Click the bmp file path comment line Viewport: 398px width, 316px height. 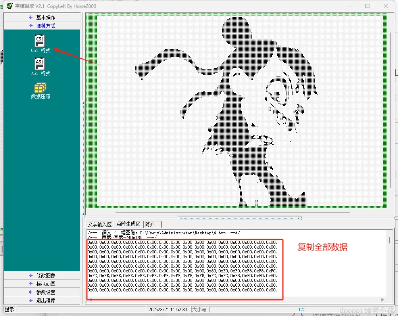[164, 233]
